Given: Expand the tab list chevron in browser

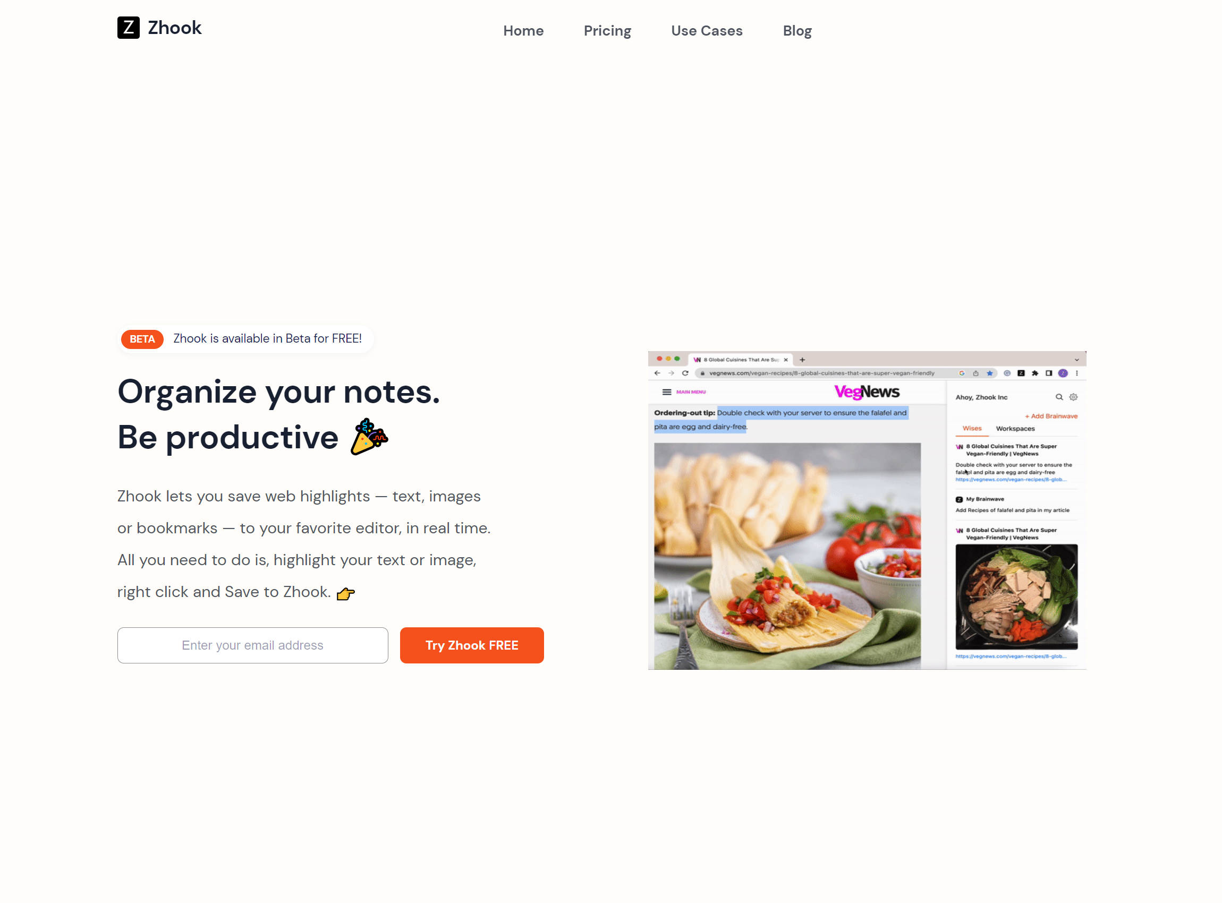Looking at the screenshot, I should coord(1076,360).
